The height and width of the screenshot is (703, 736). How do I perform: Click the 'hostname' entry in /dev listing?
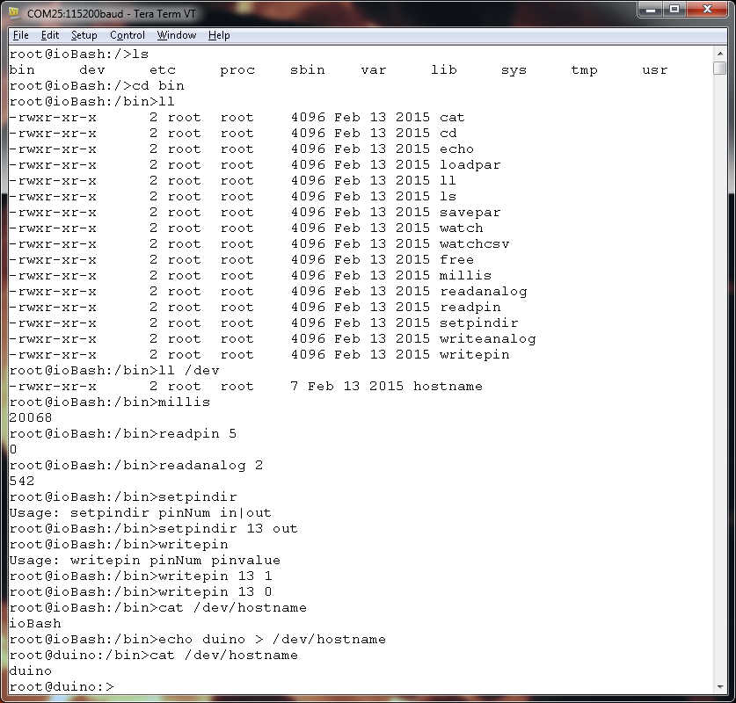[448, 386]
